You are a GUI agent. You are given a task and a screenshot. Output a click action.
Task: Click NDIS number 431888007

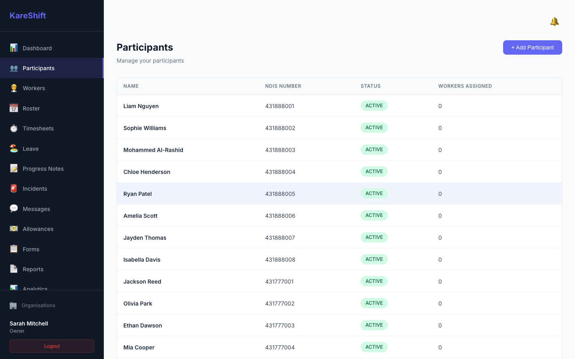[280, 238]
